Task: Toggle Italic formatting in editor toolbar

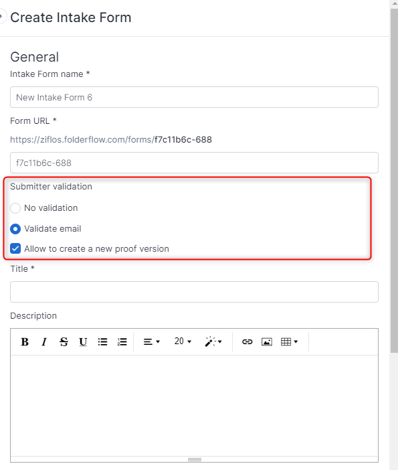Action: [44, 341]
